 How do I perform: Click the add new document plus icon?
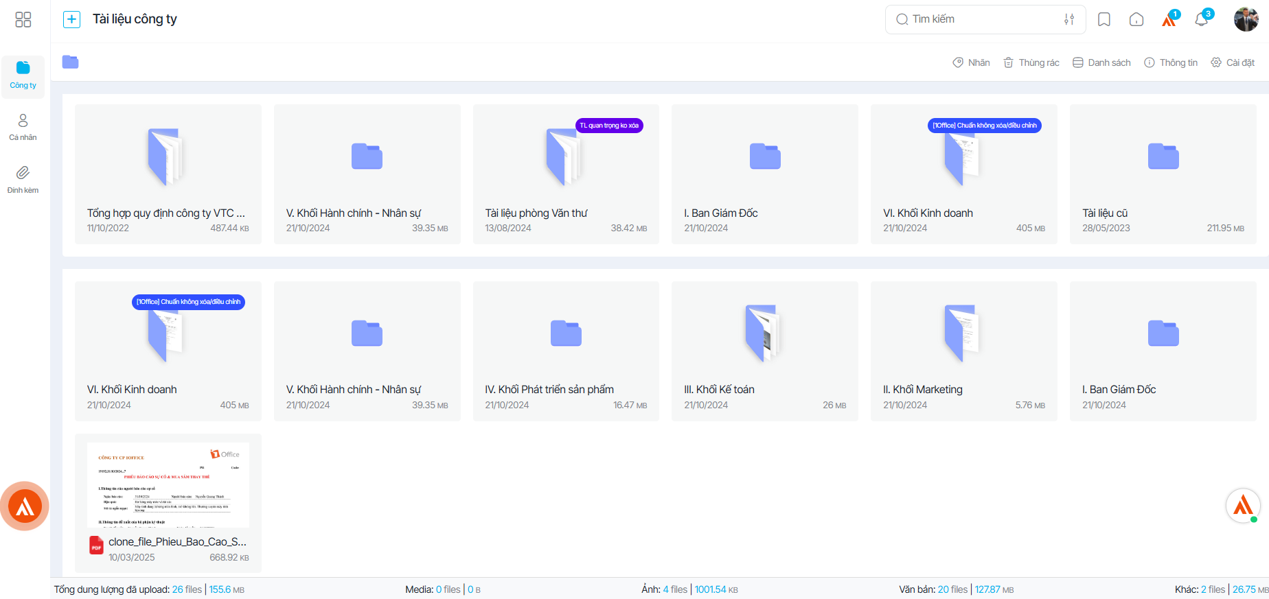71,19
